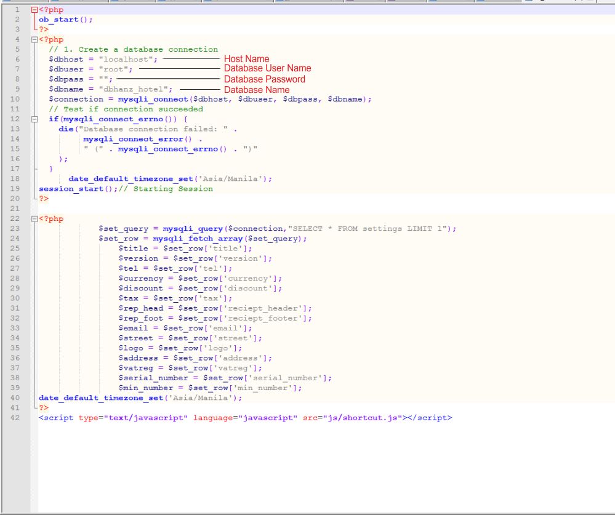This screenshot has width=615, height=515.
Task: Collapse the PHP block at line 22
Action: tap(34, 218)
